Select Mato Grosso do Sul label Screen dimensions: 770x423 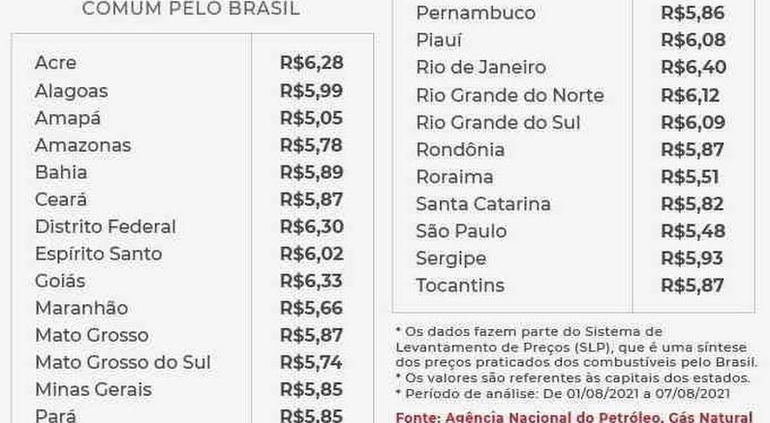pos(123,362)
